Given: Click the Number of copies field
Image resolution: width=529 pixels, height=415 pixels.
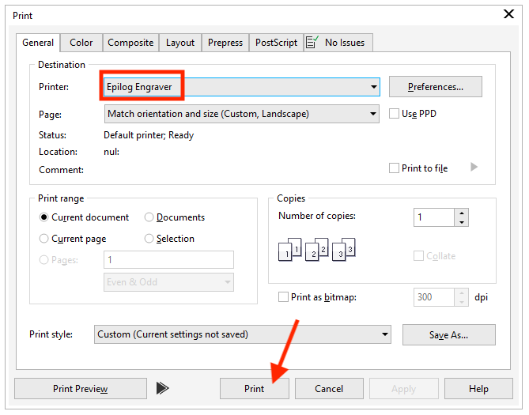Looking at the screenshot, I should (x=434, y=217).
